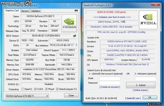
Task: Click the Nickname input field
Action: click(x=146, y=79)
